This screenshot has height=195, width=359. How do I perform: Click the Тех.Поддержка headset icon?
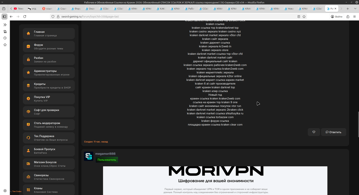coord(28,138)
